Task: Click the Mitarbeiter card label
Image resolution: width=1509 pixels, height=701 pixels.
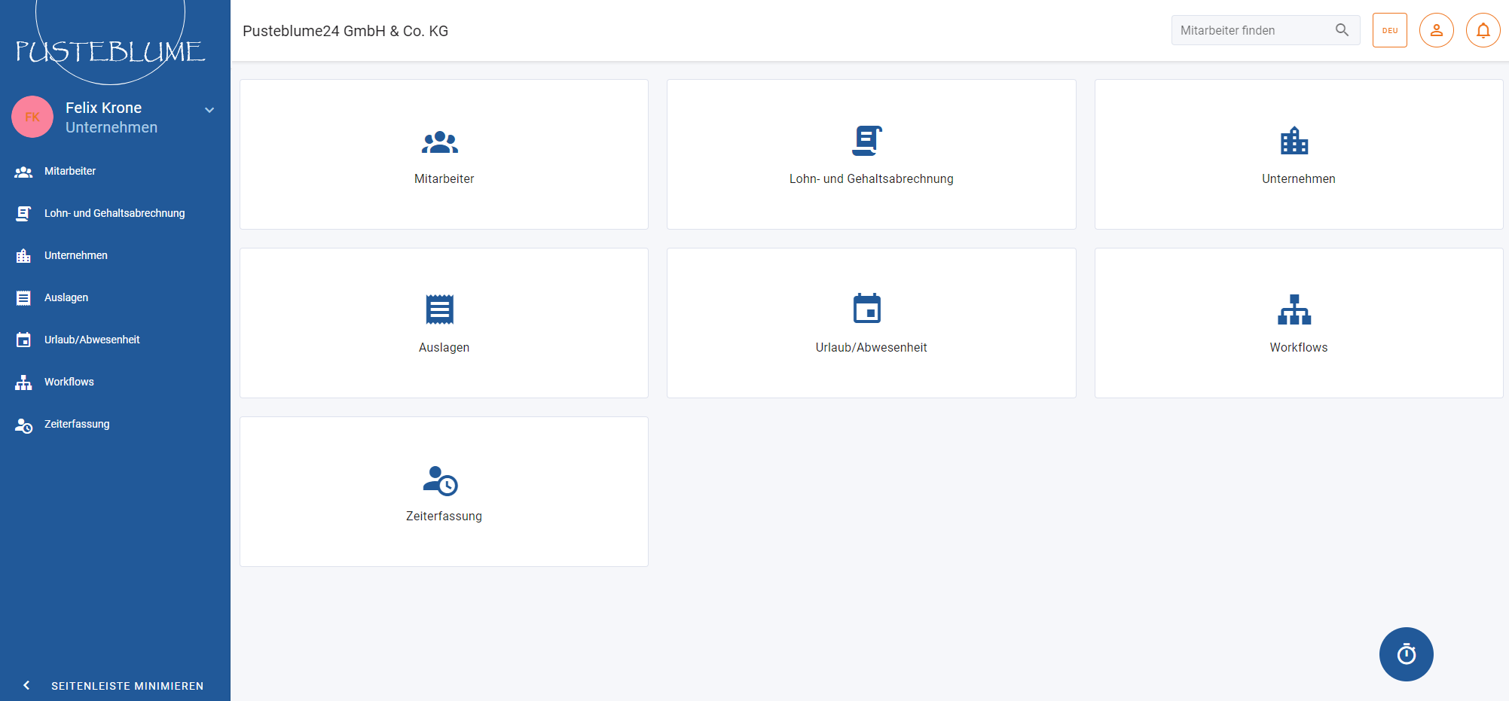Action: pos(444,179)
